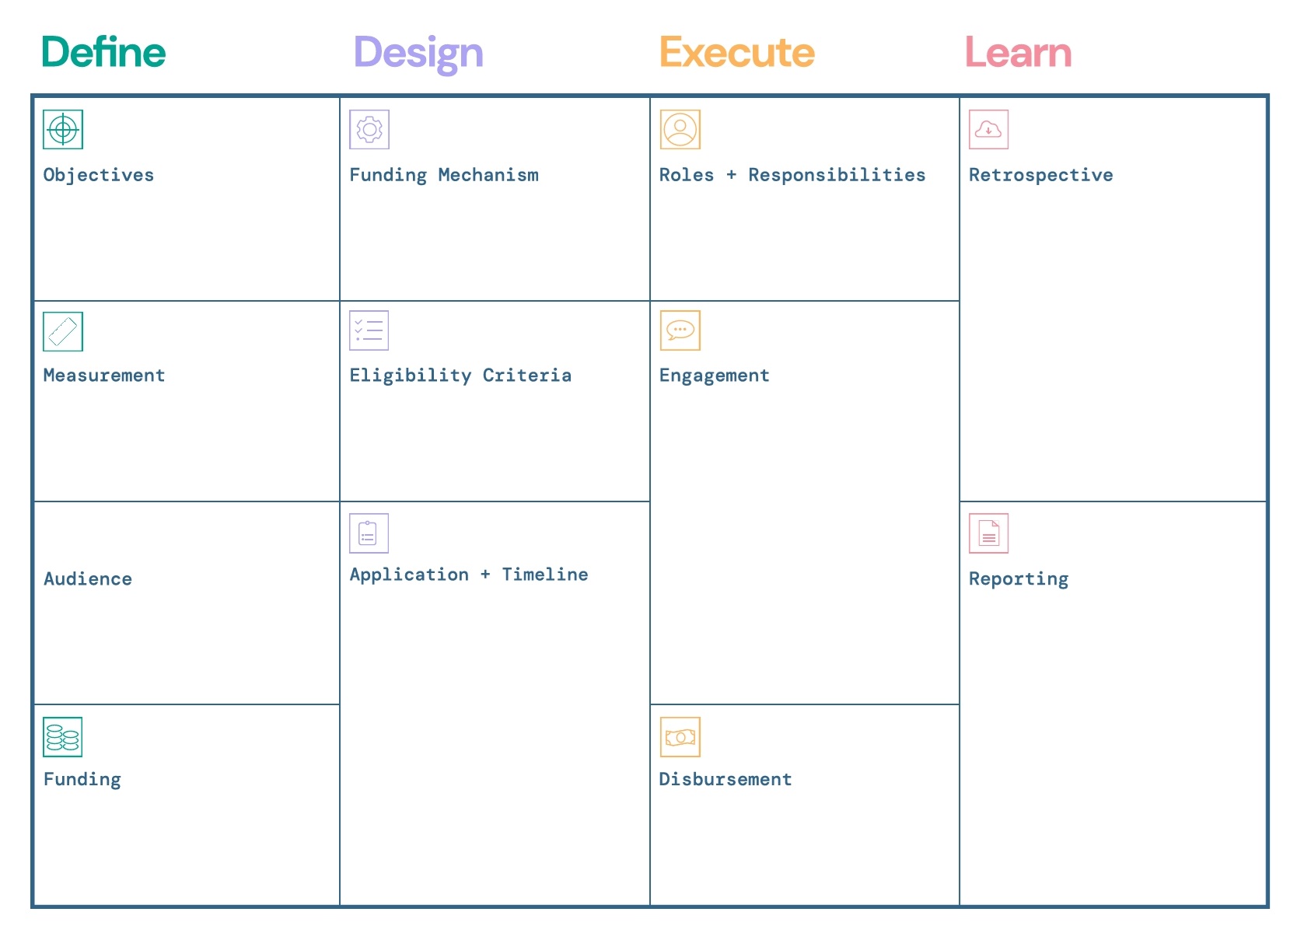1297x926 pixels.
Task: Select the Design column heading
Action: click(x=418, y=53)
